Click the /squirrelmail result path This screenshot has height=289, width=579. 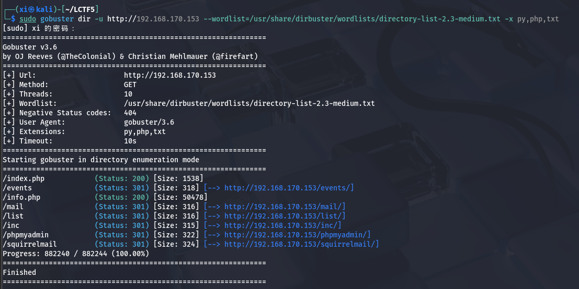30,244
